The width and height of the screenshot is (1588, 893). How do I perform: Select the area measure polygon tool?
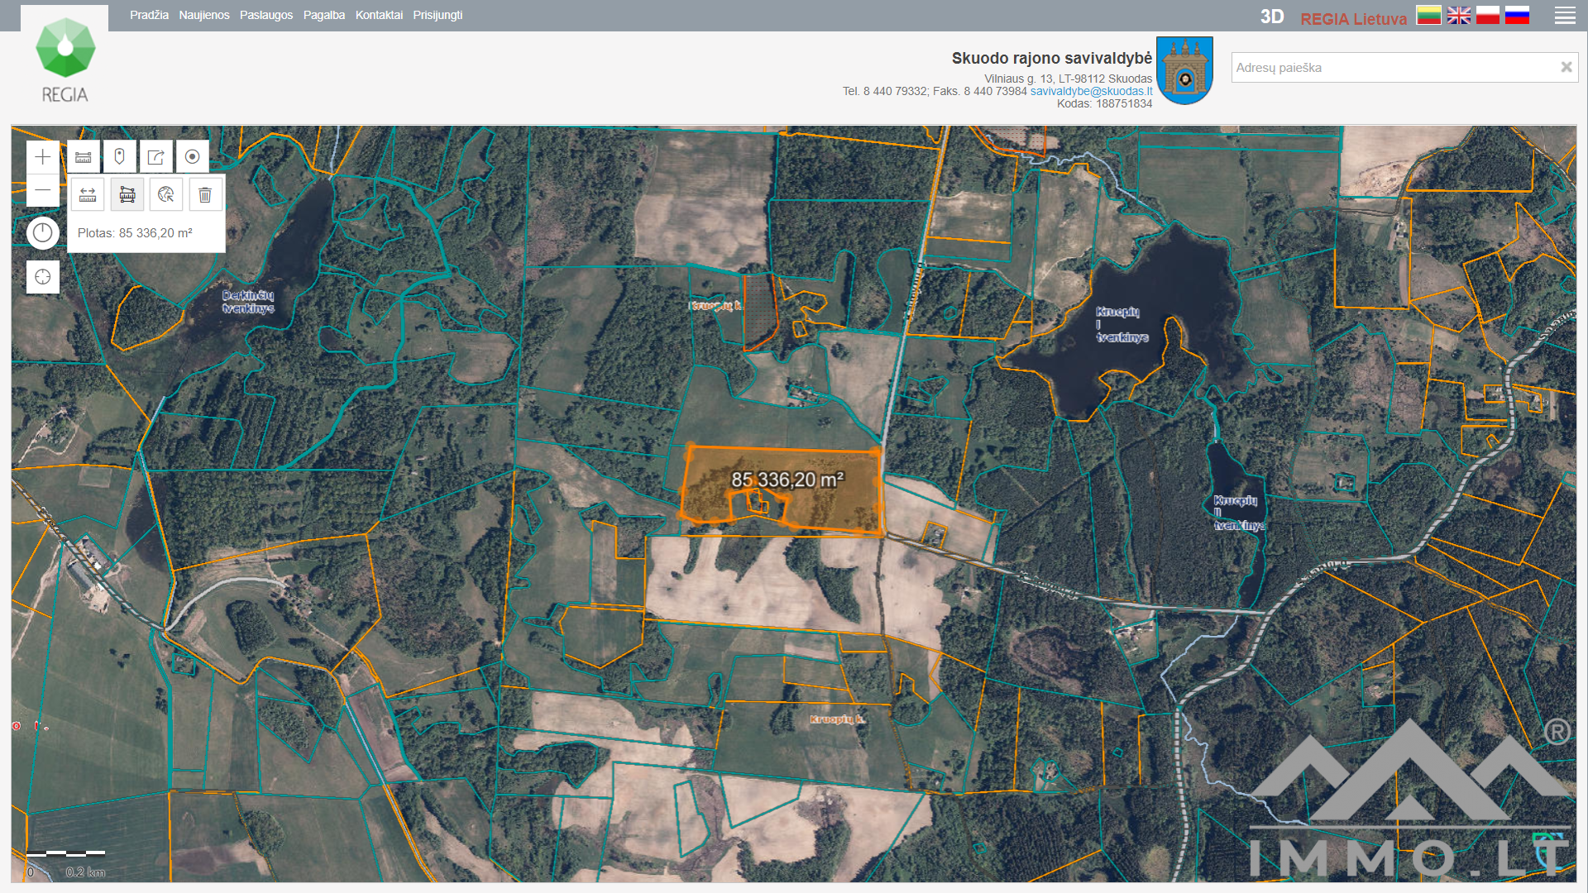127,195
